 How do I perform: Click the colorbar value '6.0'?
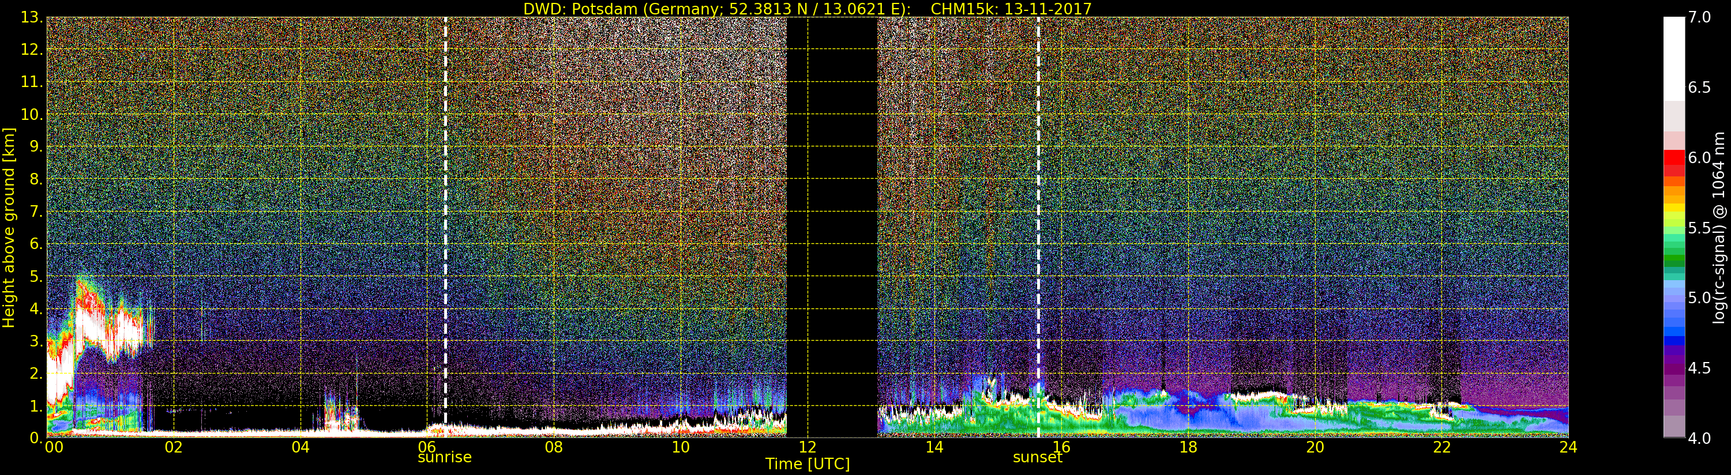click(x=1699, y=157)
